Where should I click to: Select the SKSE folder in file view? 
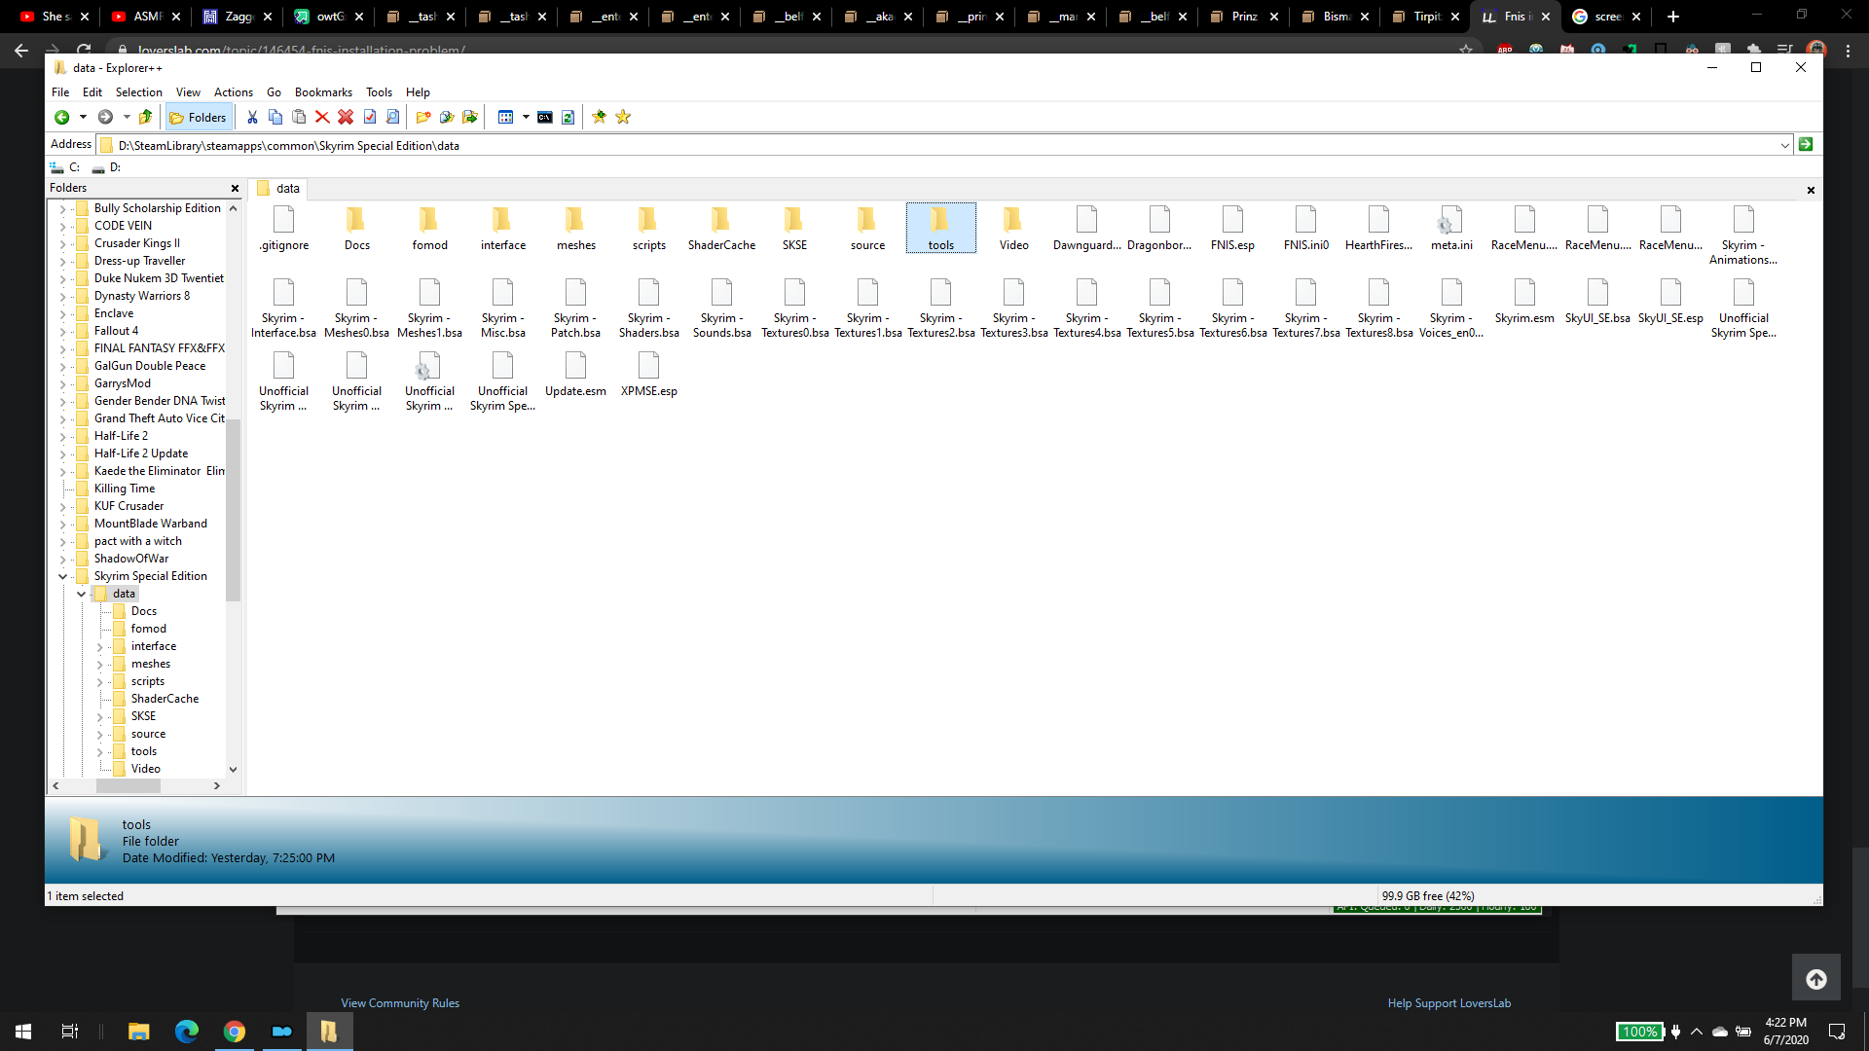coord(794,230)
